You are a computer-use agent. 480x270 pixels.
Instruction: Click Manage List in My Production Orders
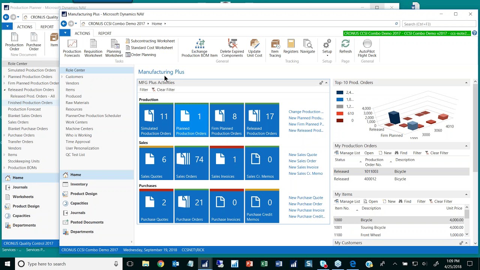(347, 153)
